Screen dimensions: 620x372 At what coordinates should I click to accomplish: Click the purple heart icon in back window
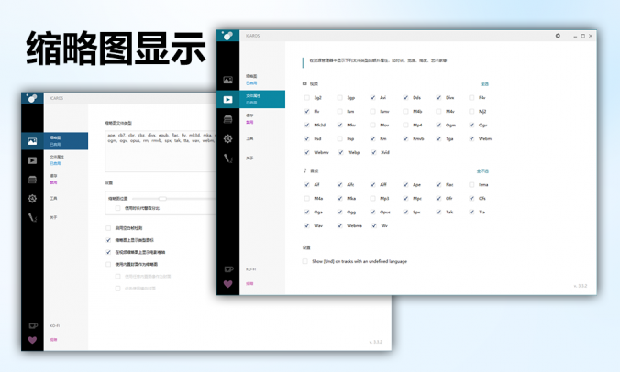[32, 340]
